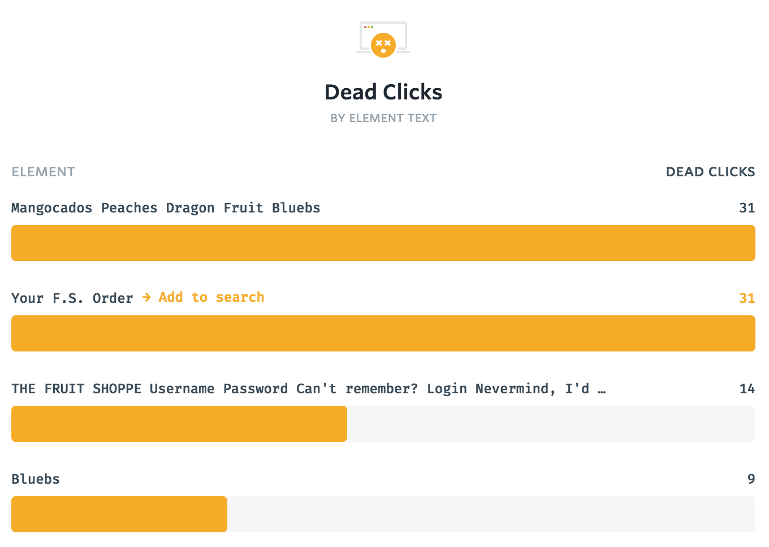Click the orange bar under Mangocados Peaches row
The image size is (769, 547).
point(383,243)
